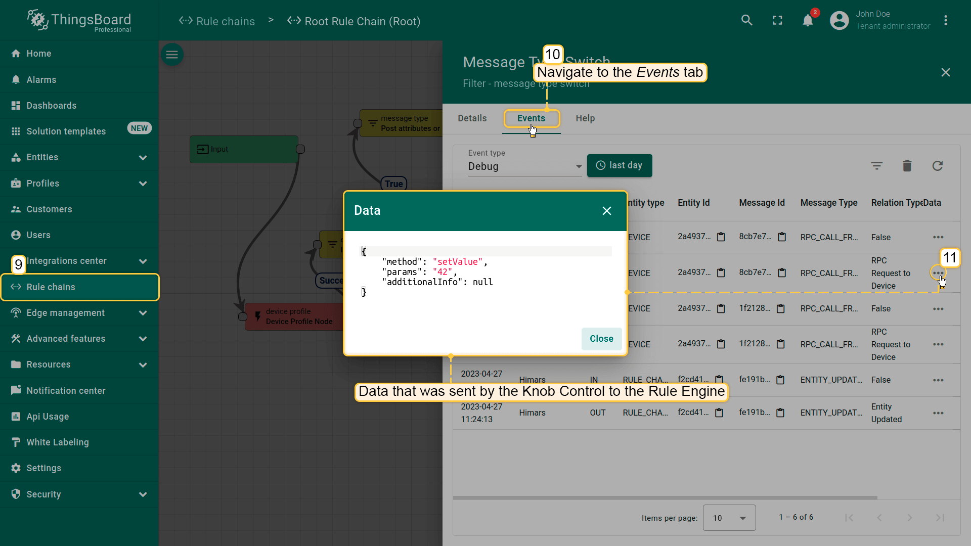Click the last day time range button
Image resolution: width=971 pixels, height=546 pixels.
pos(619,165)
